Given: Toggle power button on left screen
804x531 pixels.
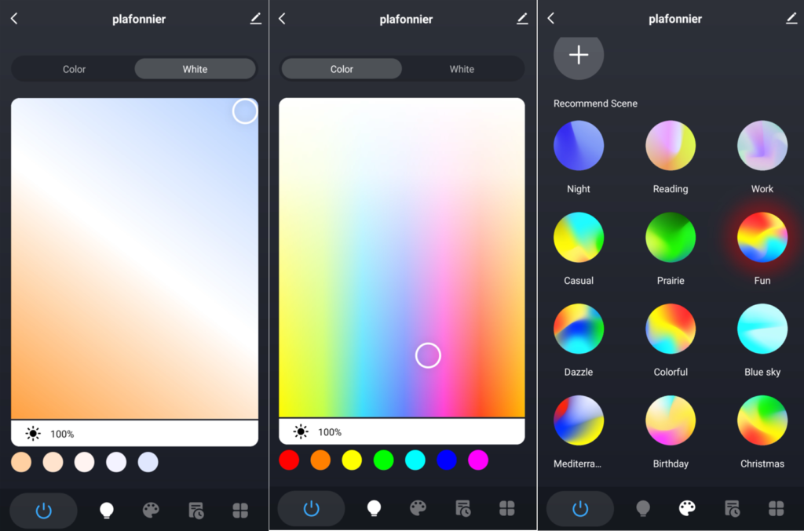Looking at the screenshot, I should click(x=44, y=511).
